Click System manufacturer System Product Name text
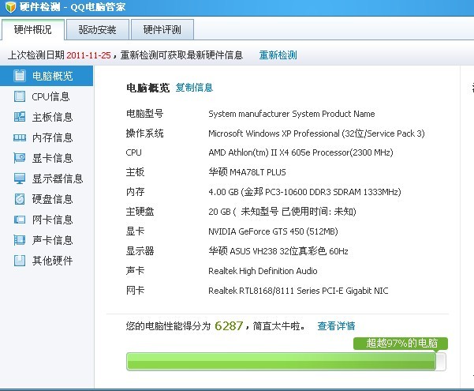The height and width of the screenshot is (391, 474). click(292, 114)
